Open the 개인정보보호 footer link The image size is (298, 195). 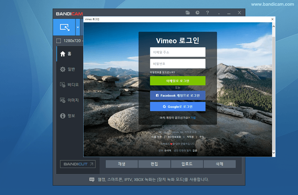coord(174,137)
